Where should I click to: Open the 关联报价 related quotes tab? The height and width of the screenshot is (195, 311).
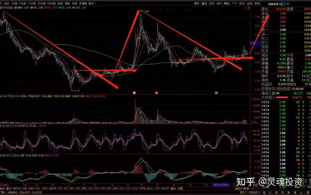[x=12, y=192]
